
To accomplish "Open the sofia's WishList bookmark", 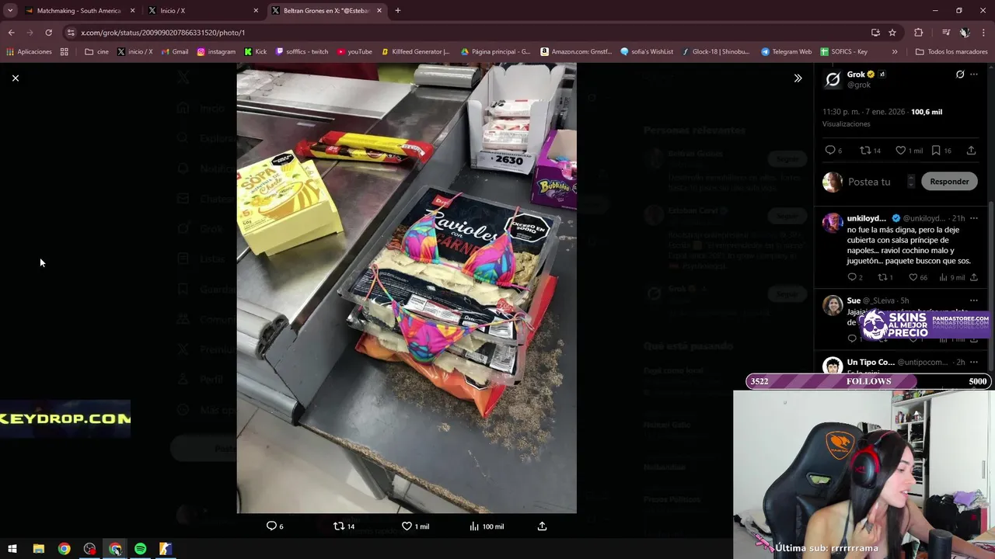I will pyautogui.click(x=647, y=52).
